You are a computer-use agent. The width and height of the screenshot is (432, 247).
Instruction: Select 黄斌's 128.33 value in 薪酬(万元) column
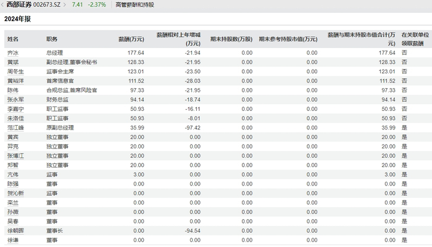(136, 62)
